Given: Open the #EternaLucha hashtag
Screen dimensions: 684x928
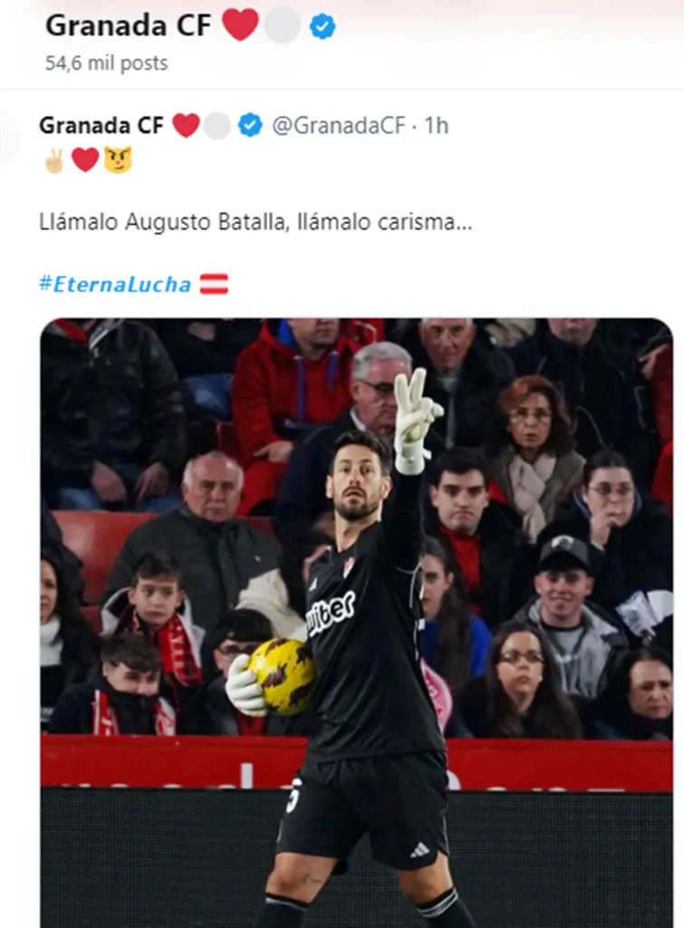Looking at the screenshot, I should coord(115,285).
